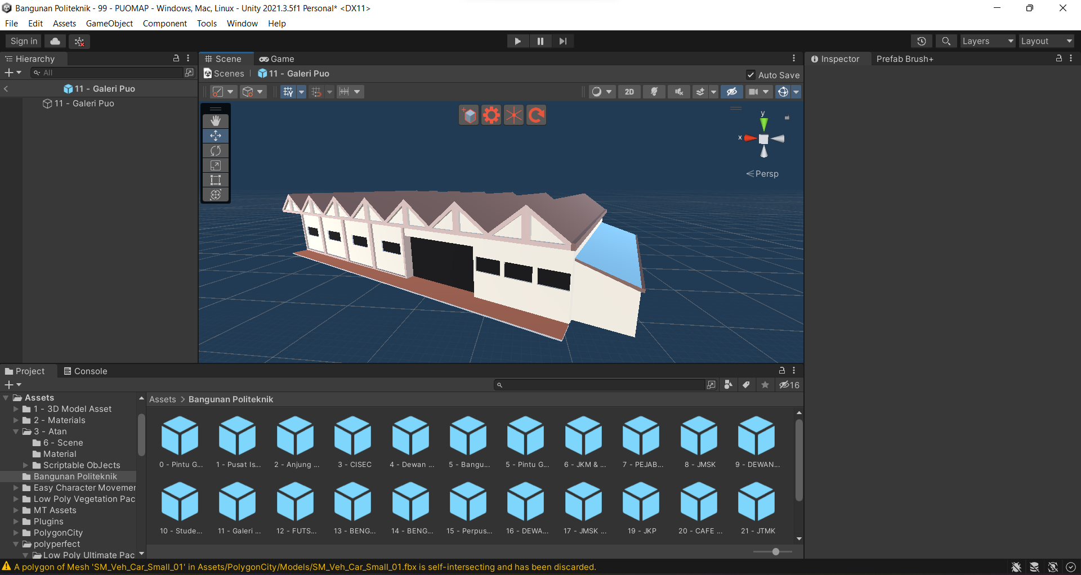This screenshot has height=575, width=1081.
Task: Click Assets in the breadcrumb path
Action: (162, 399)
